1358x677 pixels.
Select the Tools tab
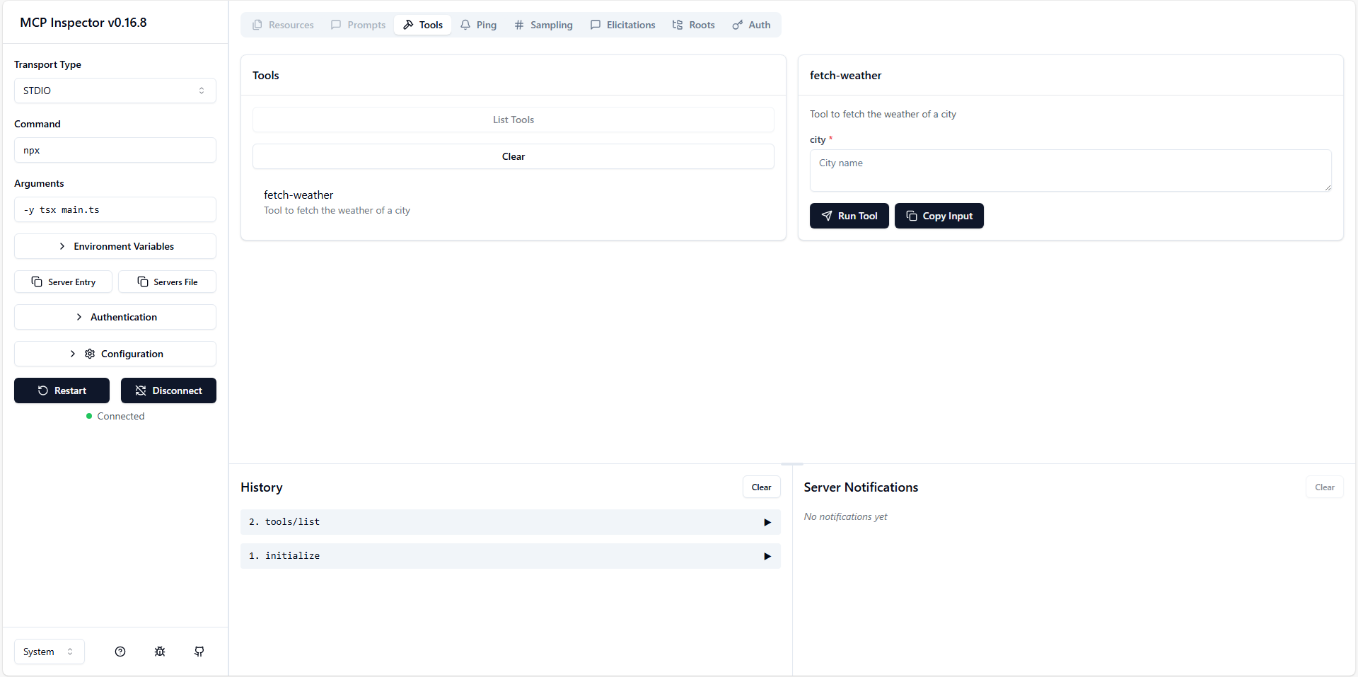pos(423,25)
